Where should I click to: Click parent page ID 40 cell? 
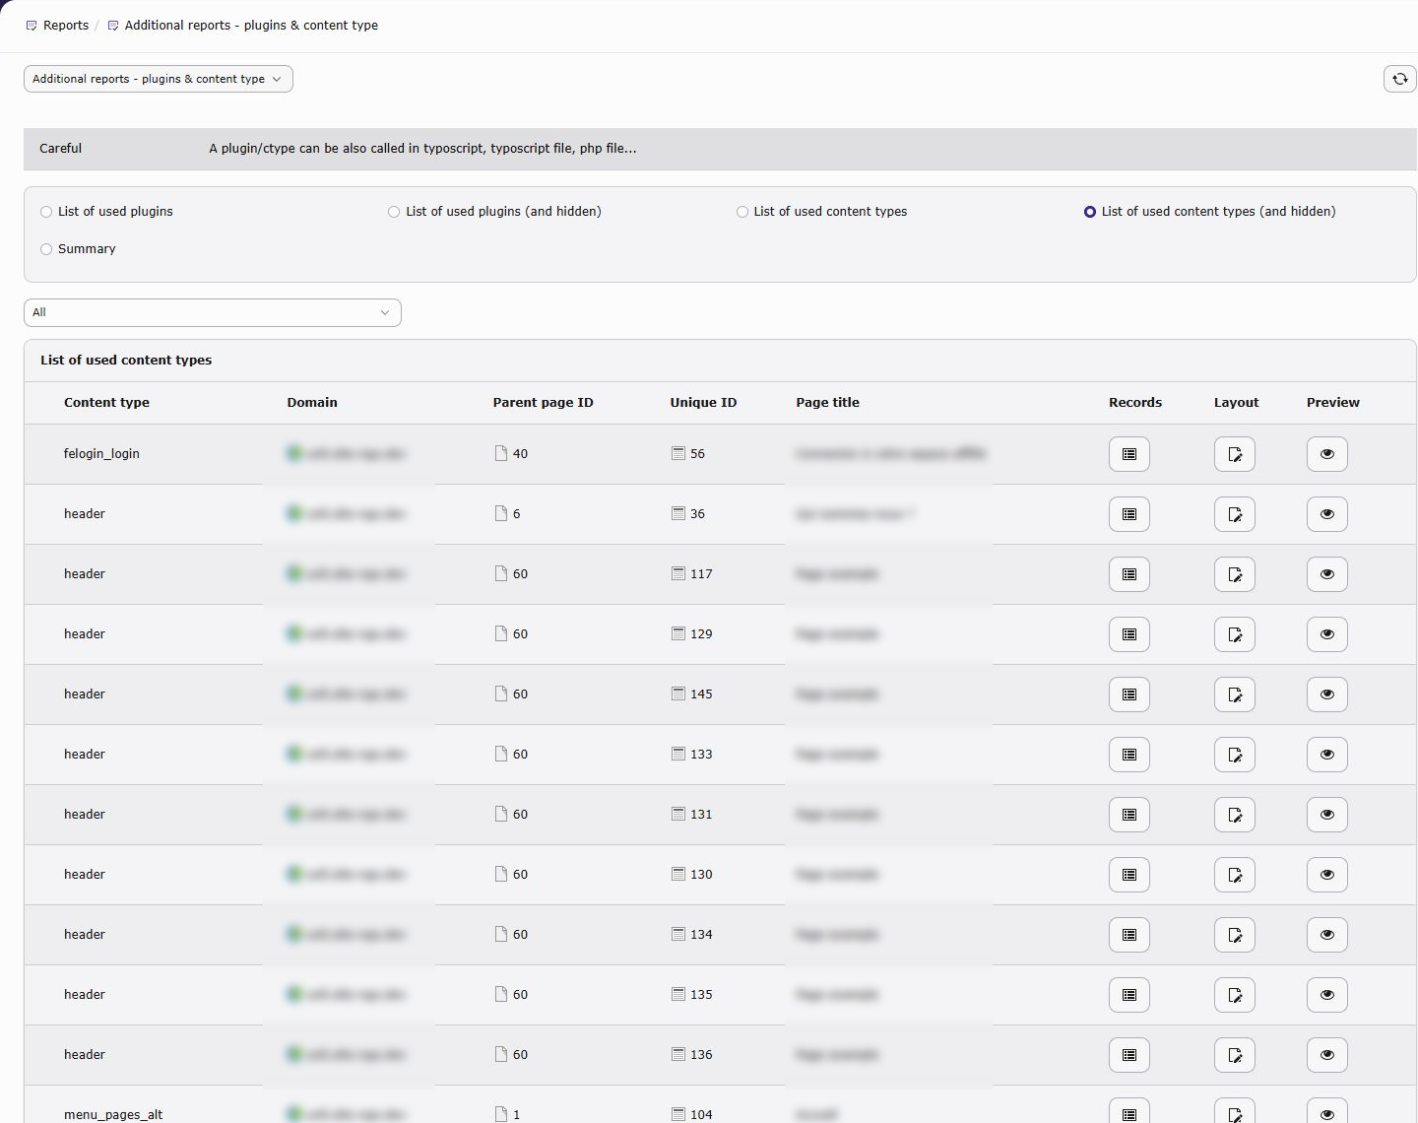pos(512,454)
